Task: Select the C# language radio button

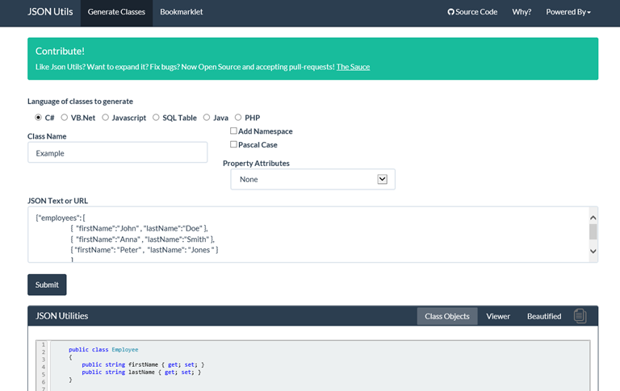Action: coord(38,118)
